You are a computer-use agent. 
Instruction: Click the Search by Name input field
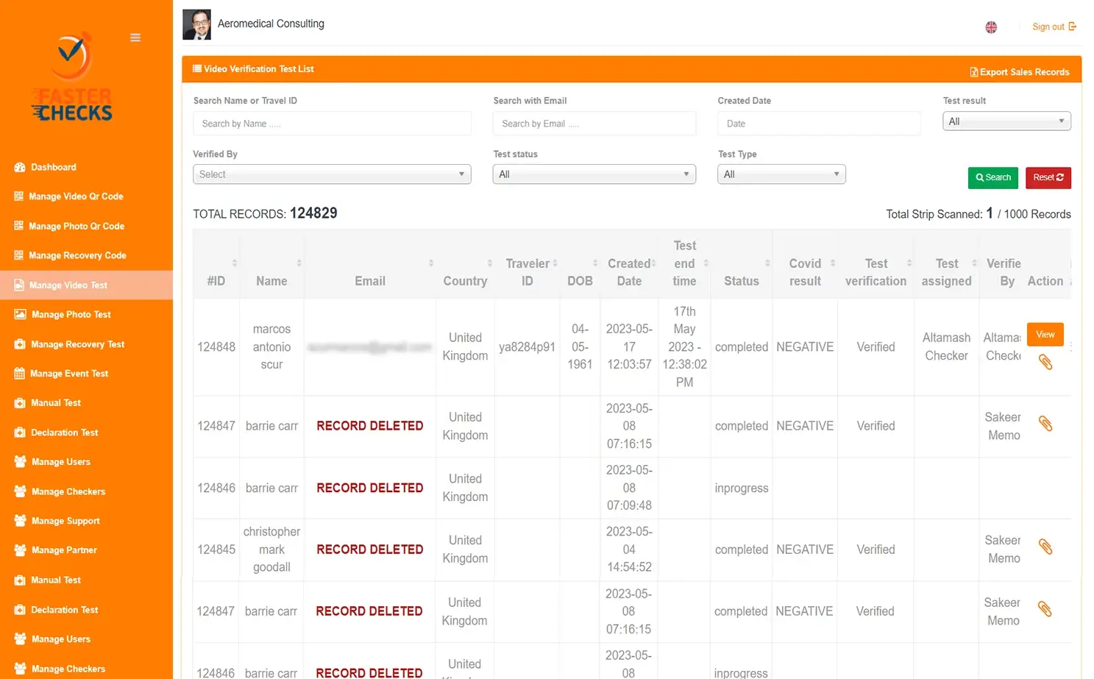pyautogui.click(x=331, y=123)
